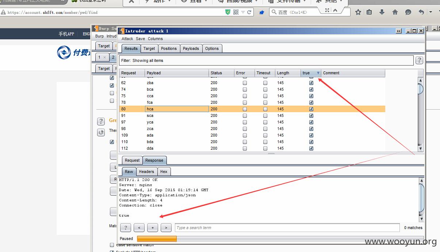Click the horizontal resize icon in Intruder title bar
Screen dimensions: 440x252
pyautogui.click(x=399, y=31)
